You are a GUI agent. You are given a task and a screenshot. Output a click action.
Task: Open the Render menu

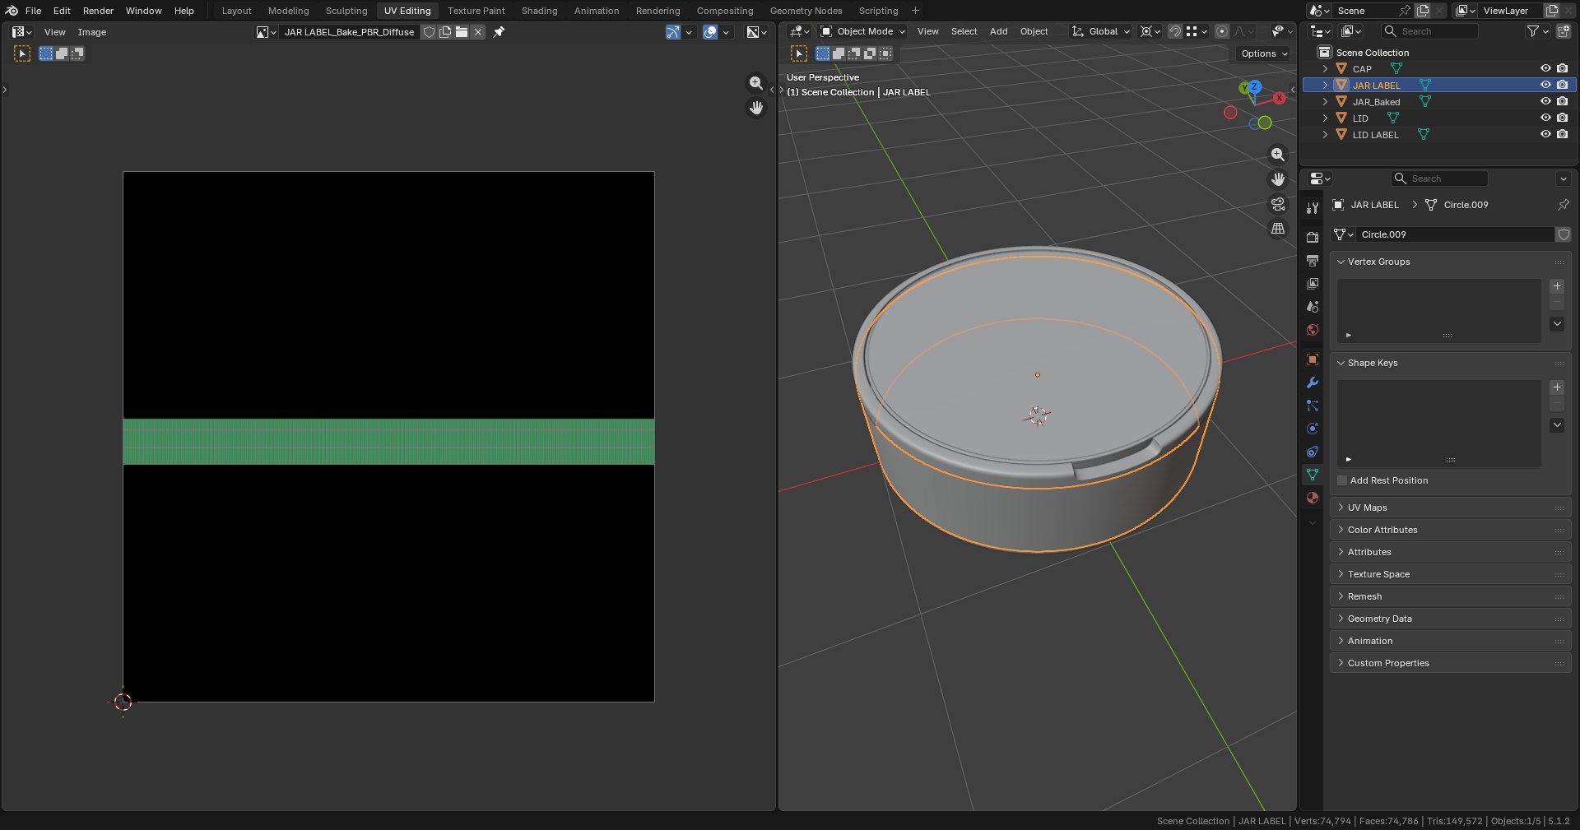[x=98, y=11]
